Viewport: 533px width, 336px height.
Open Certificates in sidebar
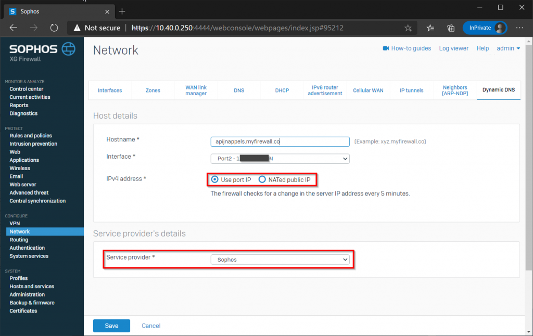(23, 311)
